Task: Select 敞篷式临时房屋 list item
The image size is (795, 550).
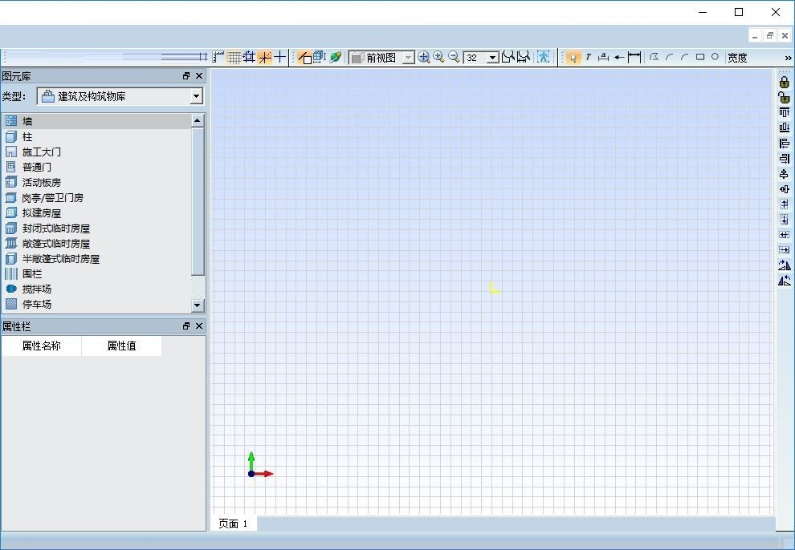Action: 96,244
